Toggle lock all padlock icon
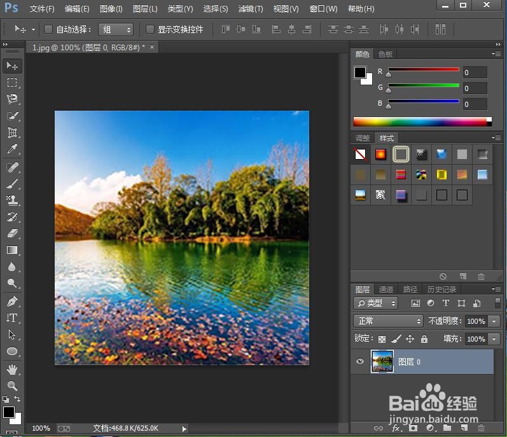 [424, 339]
